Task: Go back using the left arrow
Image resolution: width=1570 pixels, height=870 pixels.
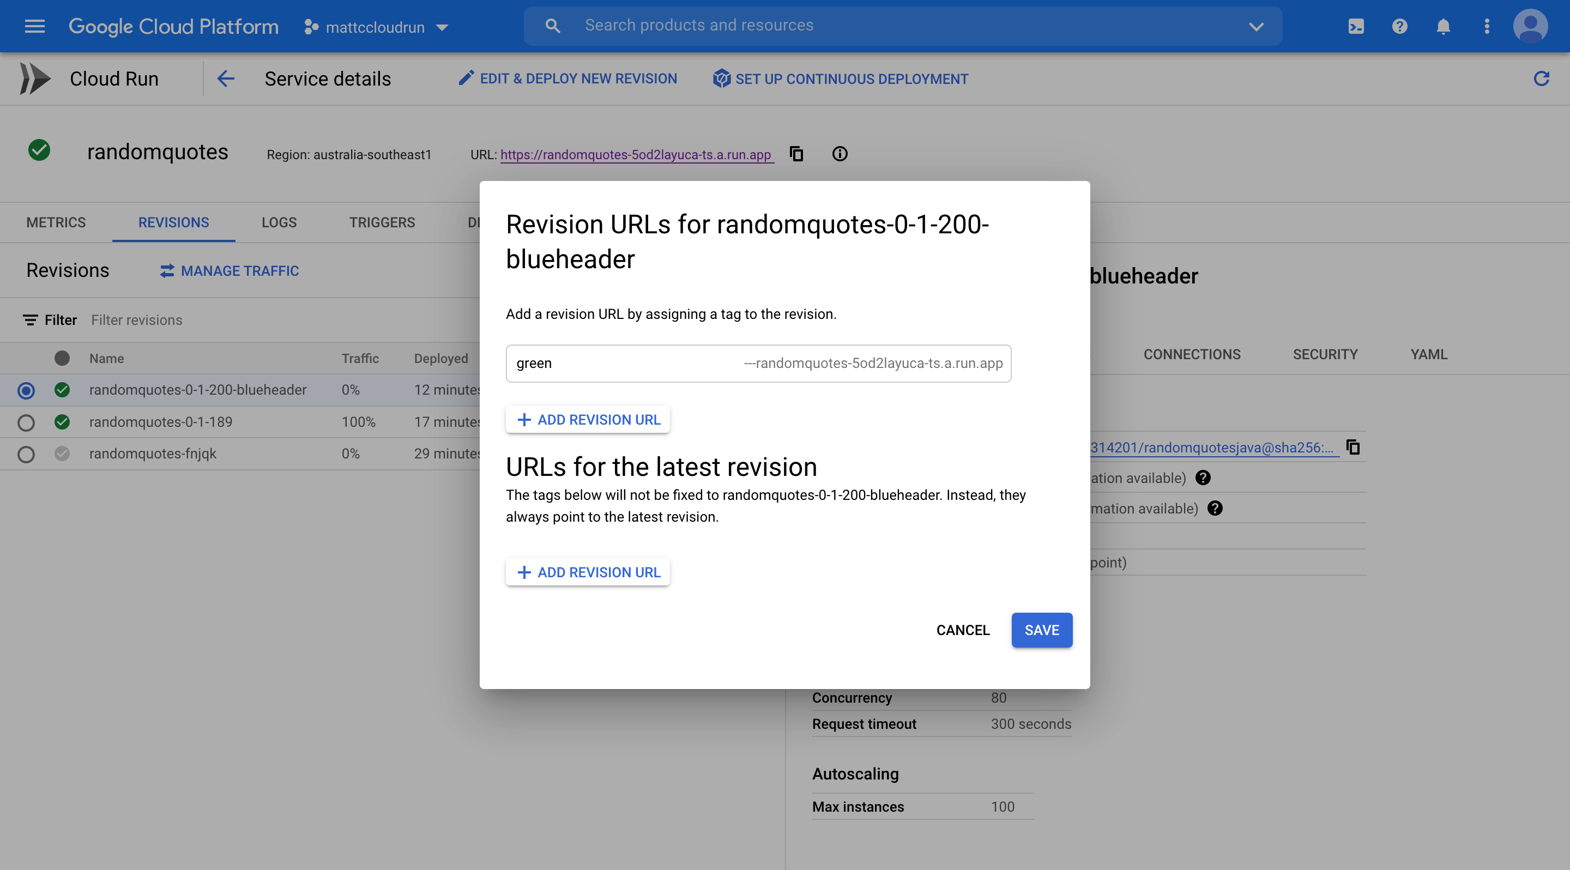Action: [x=226, y=78]
